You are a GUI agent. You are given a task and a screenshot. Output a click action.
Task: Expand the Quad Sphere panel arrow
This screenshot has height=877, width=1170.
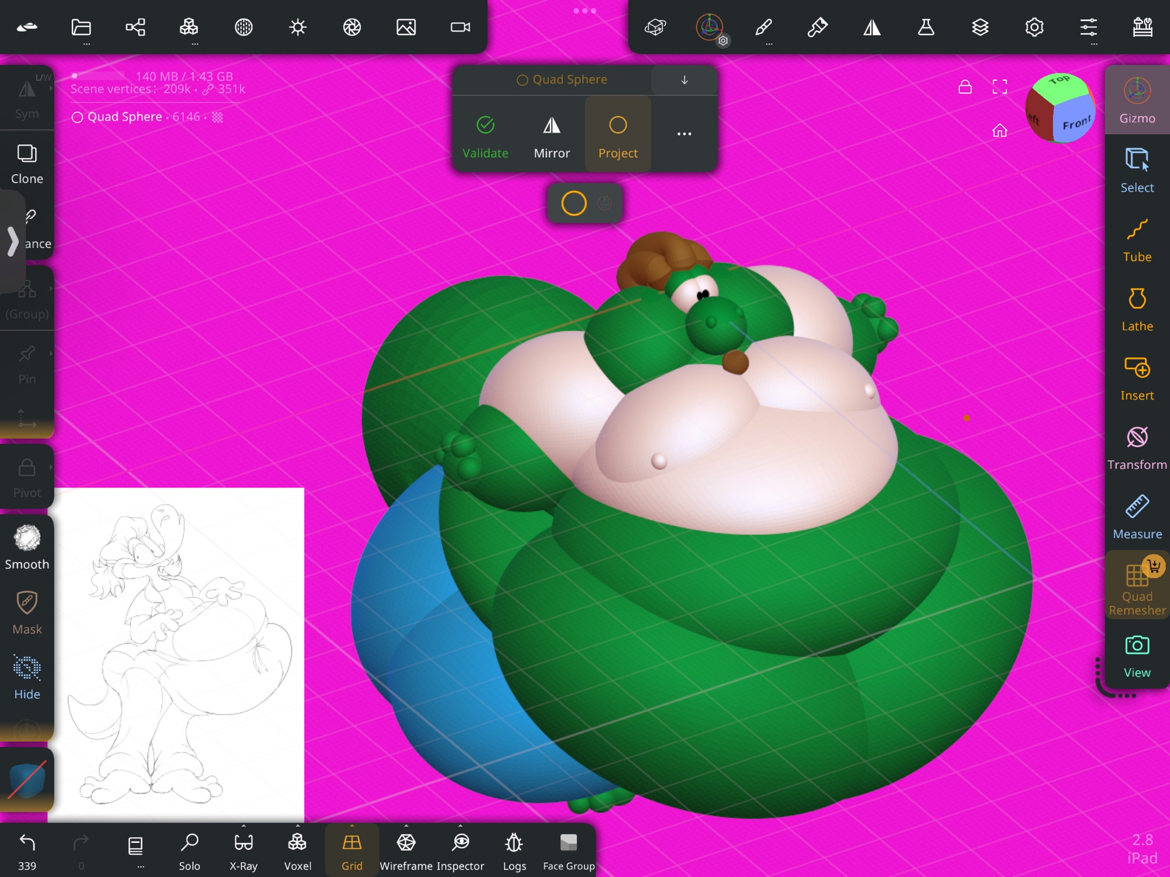[684, 80]
